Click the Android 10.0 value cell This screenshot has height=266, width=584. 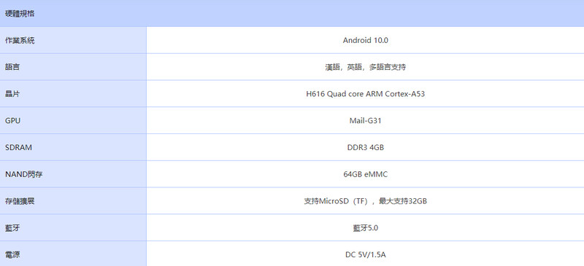coord(366,40)
